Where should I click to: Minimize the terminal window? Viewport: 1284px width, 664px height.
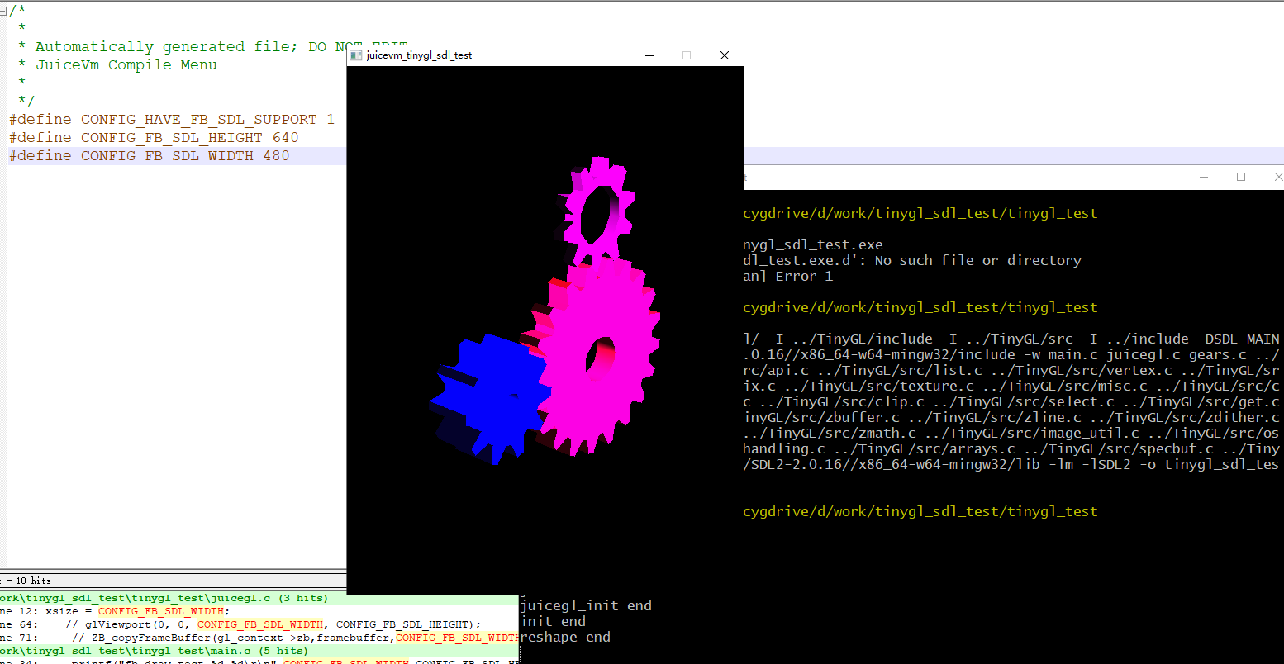click(1204, 177)
